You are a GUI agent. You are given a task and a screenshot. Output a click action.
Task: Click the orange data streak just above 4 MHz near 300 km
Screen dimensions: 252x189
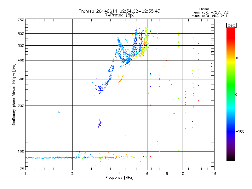pos(121,78)
